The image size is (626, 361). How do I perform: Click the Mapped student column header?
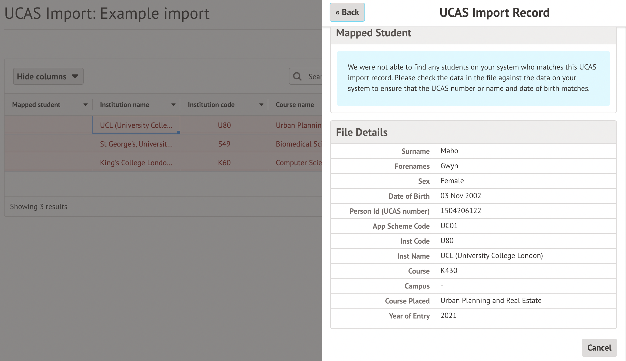[36, 105]
